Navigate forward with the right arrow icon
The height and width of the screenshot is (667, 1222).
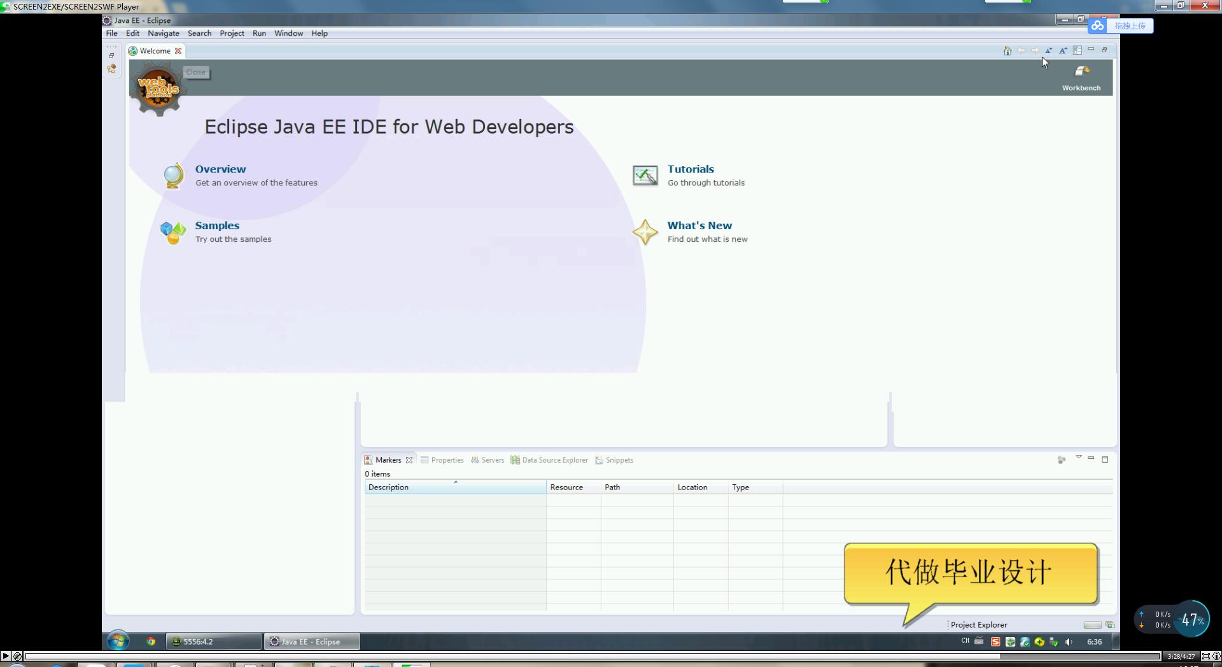1035,50
